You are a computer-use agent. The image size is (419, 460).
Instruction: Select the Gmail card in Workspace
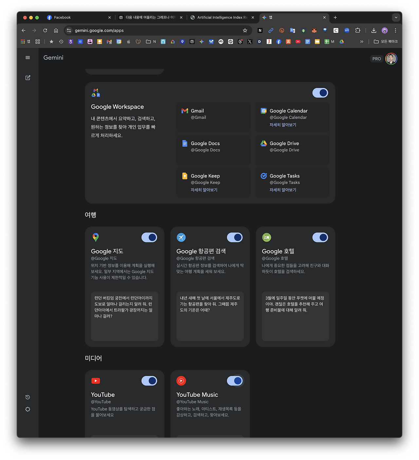click(213, 117)
